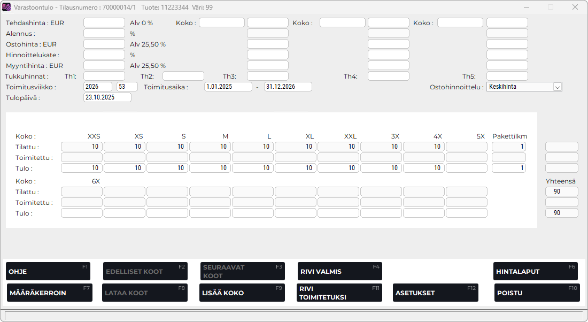588x322 pixels.
Task: Click the Myyntihinta EUR field
Action: click(104, 65)
